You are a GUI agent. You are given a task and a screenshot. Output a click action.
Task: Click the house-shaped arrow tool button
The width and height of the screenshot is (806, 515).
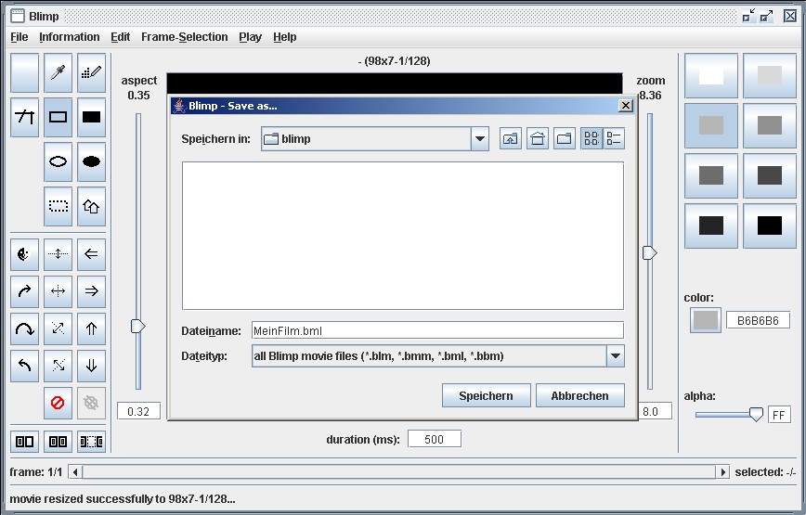[92, 206]
